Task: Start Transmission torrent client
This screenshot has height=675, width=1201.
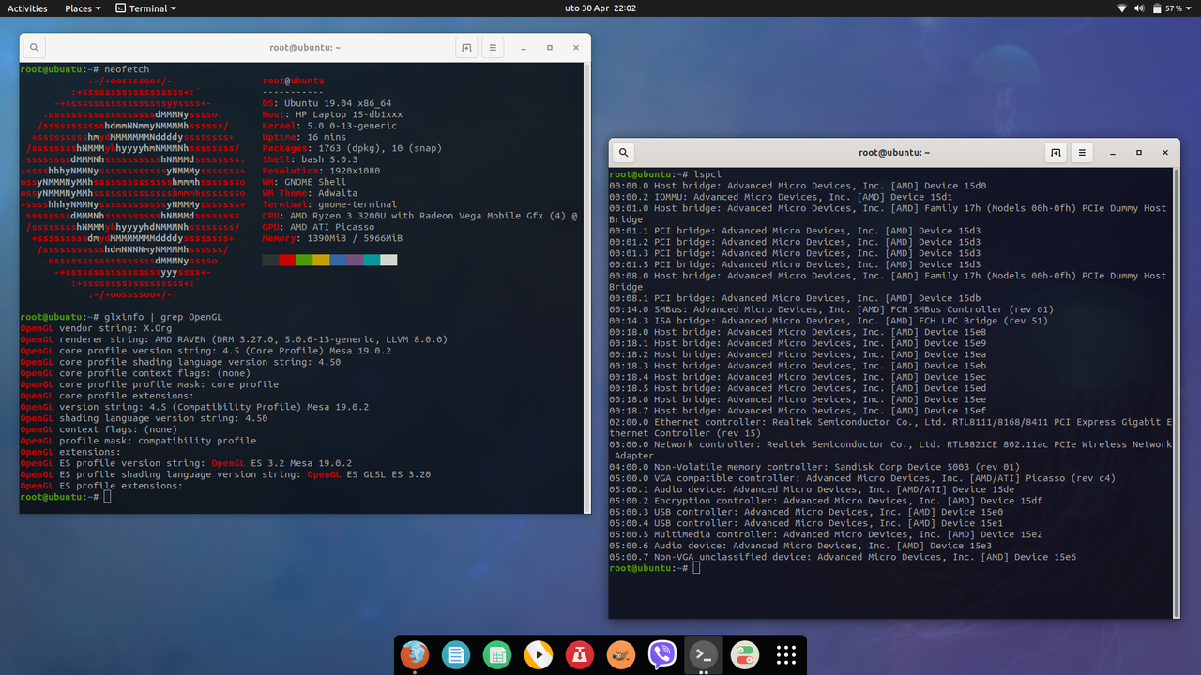Action: click(x=579, y=655)
